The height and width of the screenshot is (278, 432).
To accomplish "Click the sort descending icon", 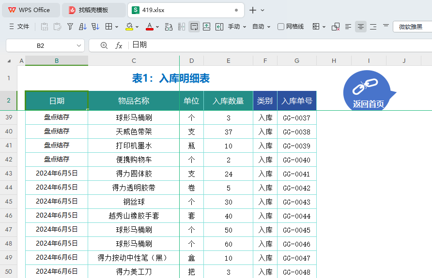I will (95, 27).
